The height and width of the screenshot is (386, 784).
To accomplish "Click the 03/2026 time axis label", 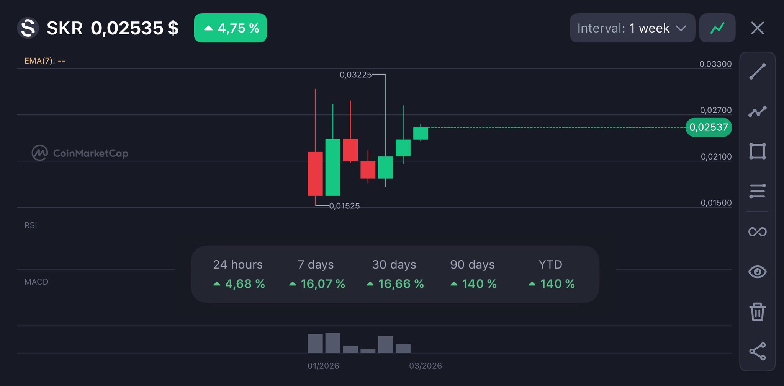I will click(x=425, y=366).
